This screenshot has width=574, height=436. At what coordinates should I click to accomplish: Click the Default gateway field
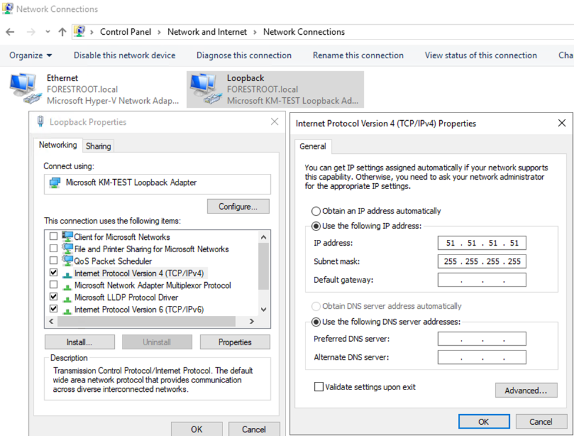482,279
